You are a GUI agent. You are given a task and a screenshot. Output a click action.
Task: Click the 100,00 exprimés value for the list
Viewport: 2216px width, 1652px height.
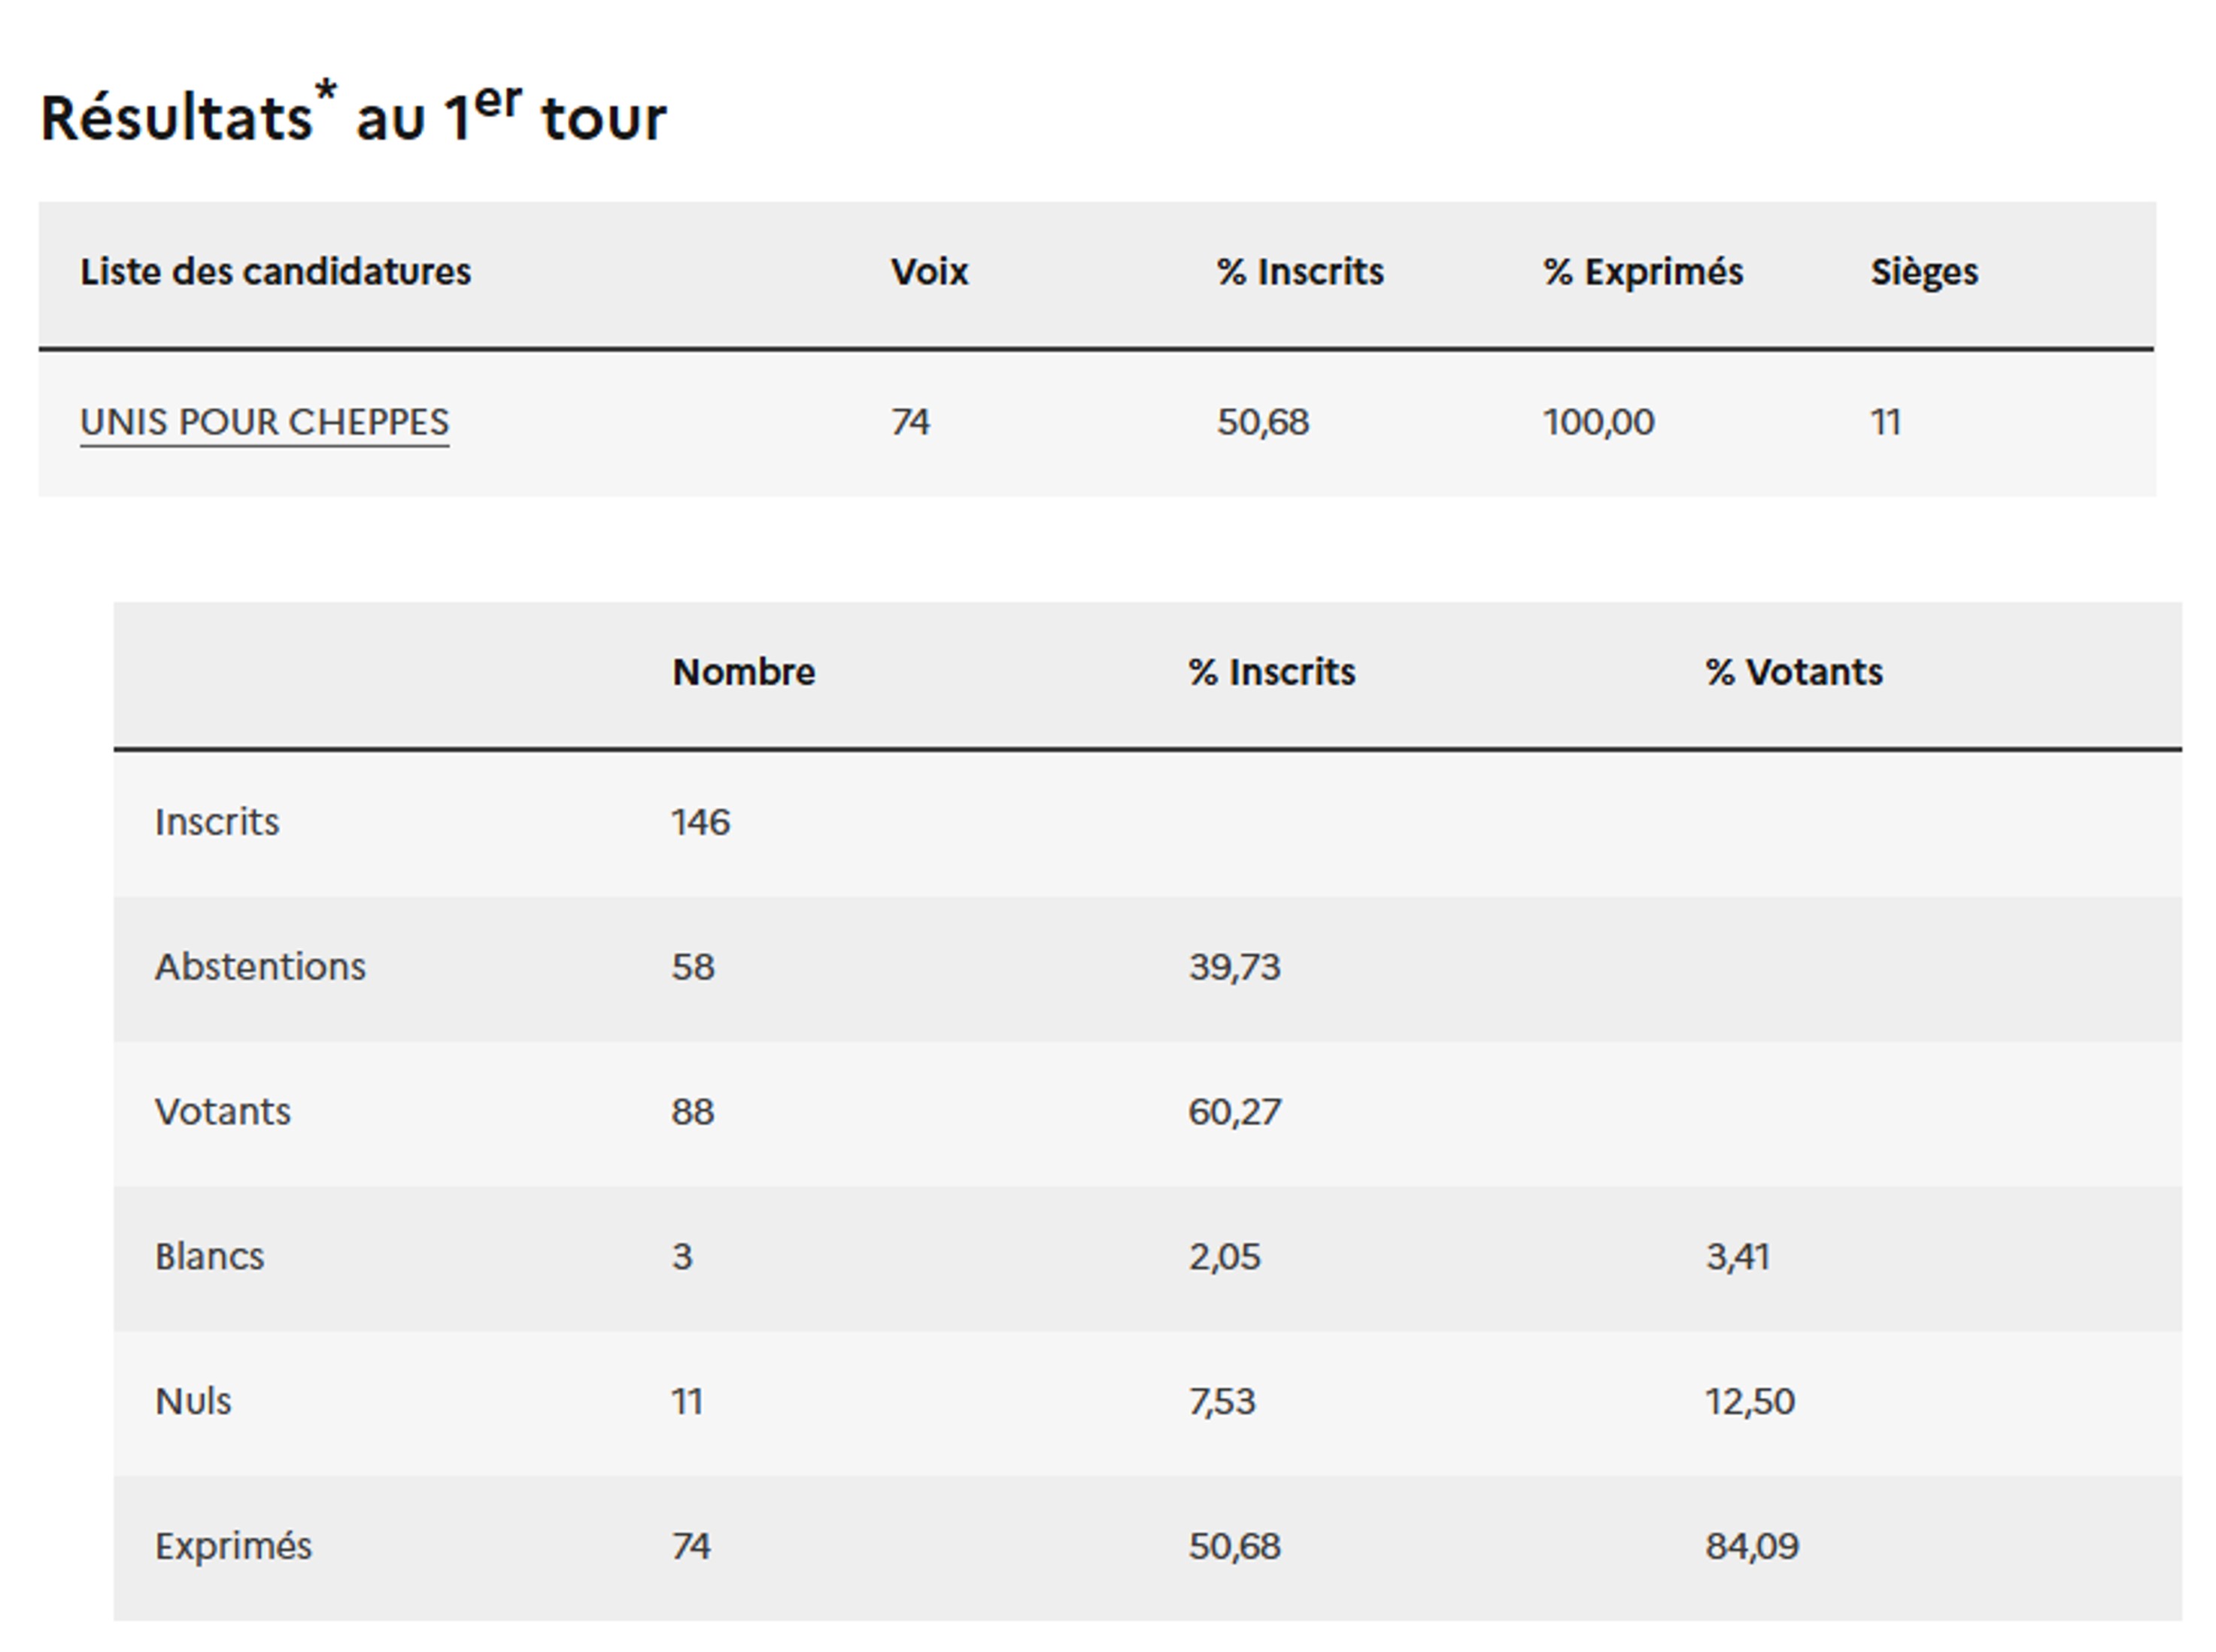1598,422
